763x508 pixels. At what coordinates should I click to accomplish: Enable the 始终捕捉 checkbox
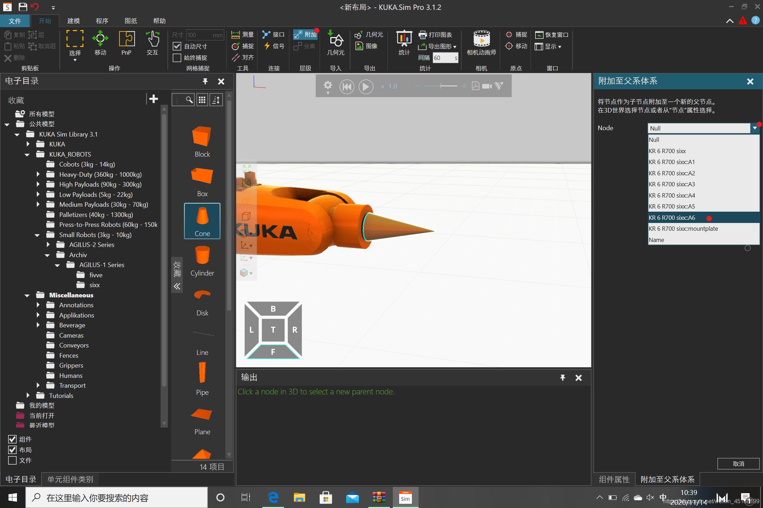pos(177,58)
